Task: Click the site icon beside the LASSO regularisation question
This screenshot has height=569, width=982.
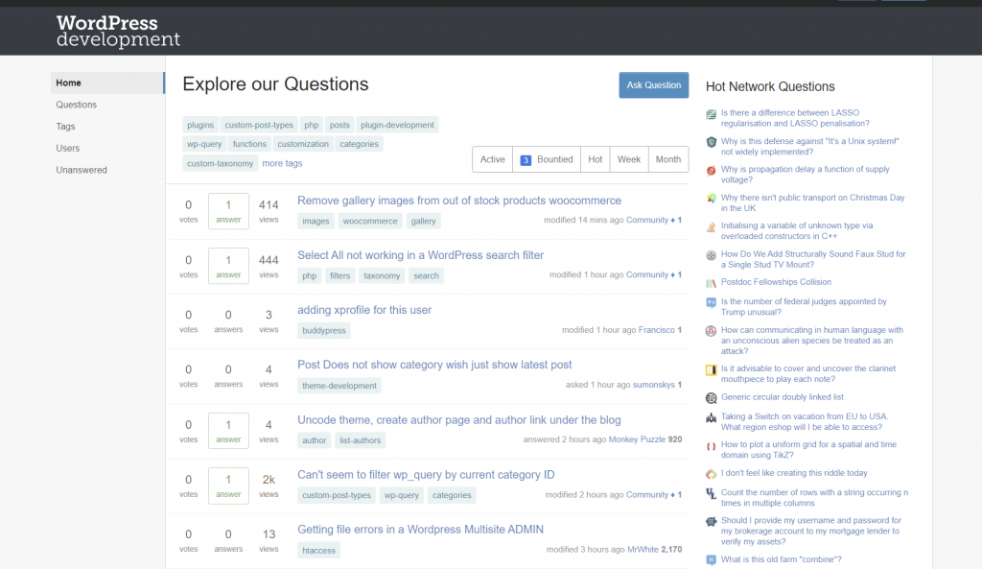Action: point(711,114)
